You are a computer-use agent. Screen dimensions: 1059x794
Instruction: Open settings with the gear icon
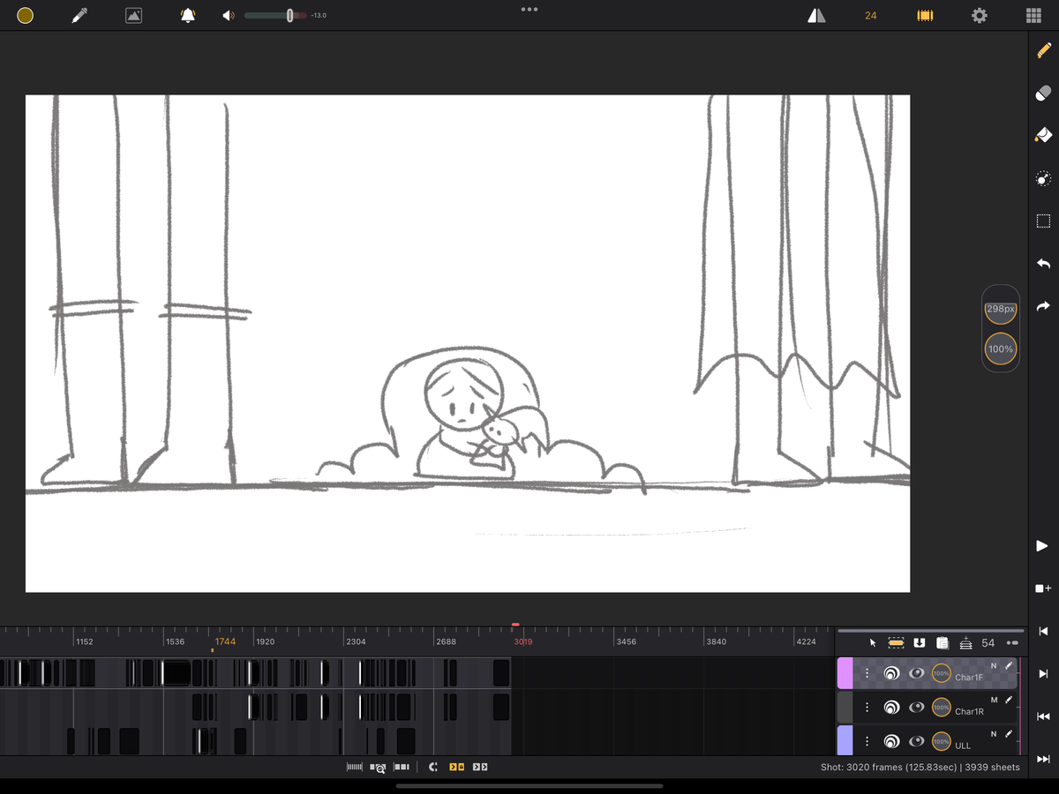(x=979, y=15)
